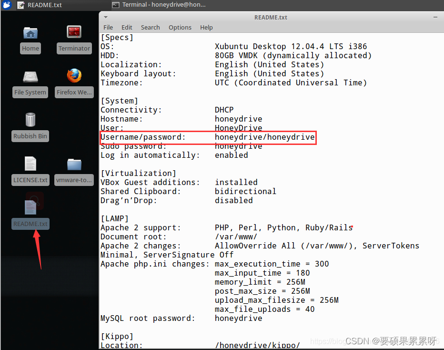Open the vmware-tools folder icon

tap(74, 165)
